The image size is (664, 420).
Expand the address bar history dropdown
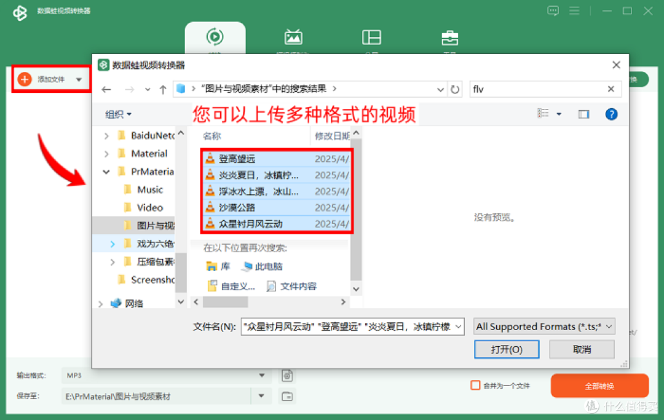440,89
